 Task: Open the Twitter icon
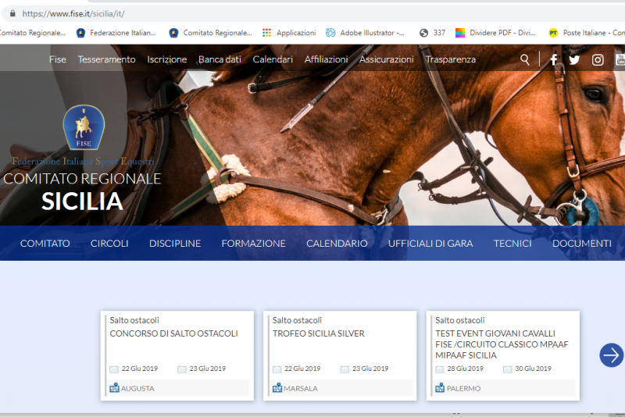574,60
